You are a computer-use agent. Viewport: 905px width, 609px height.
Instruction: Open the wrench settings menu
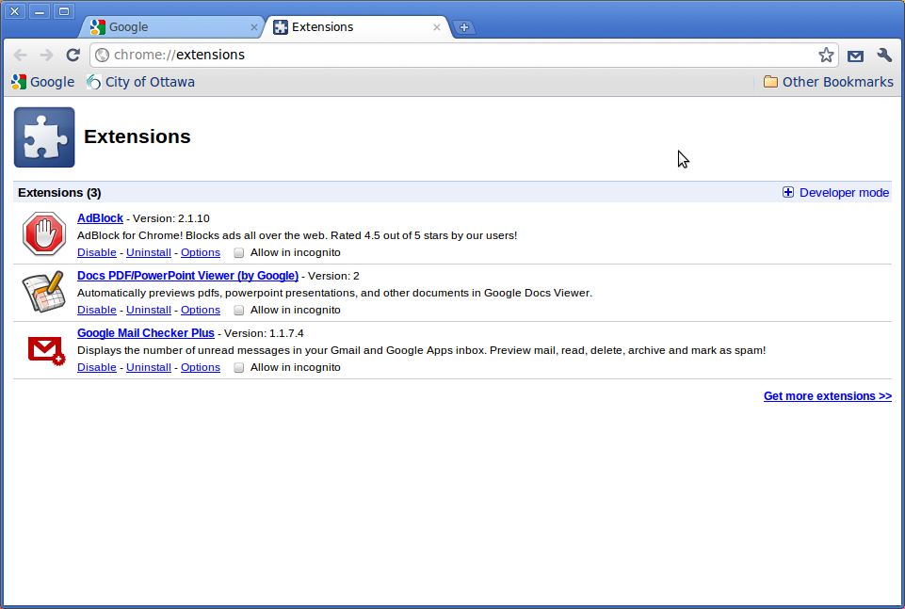884,55
